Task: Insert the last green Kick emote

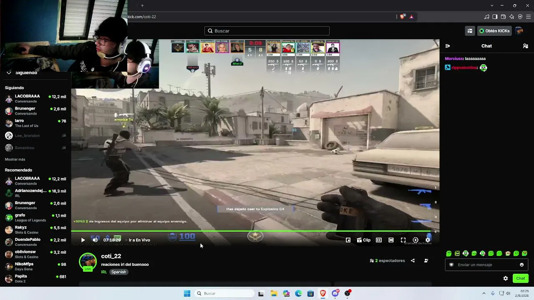Action: pos(525,253)
